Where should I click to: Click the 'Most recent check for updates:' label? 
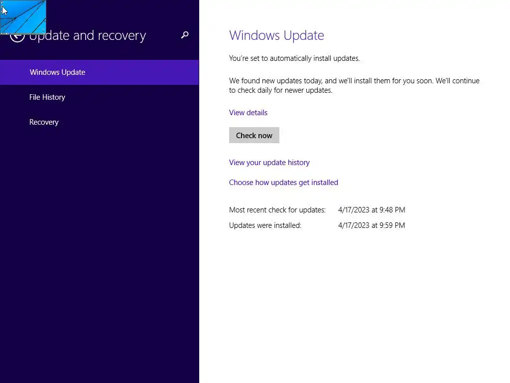point(277,210)
